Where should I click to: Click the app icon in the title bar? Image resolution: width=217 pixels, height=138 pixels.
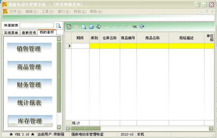click(5, 4)
